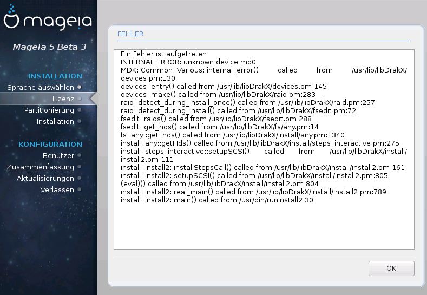Image resolution: width=427 pixels, height=295 pixels.
Task: Click the Mageia logo
Action: click(48, 18)
